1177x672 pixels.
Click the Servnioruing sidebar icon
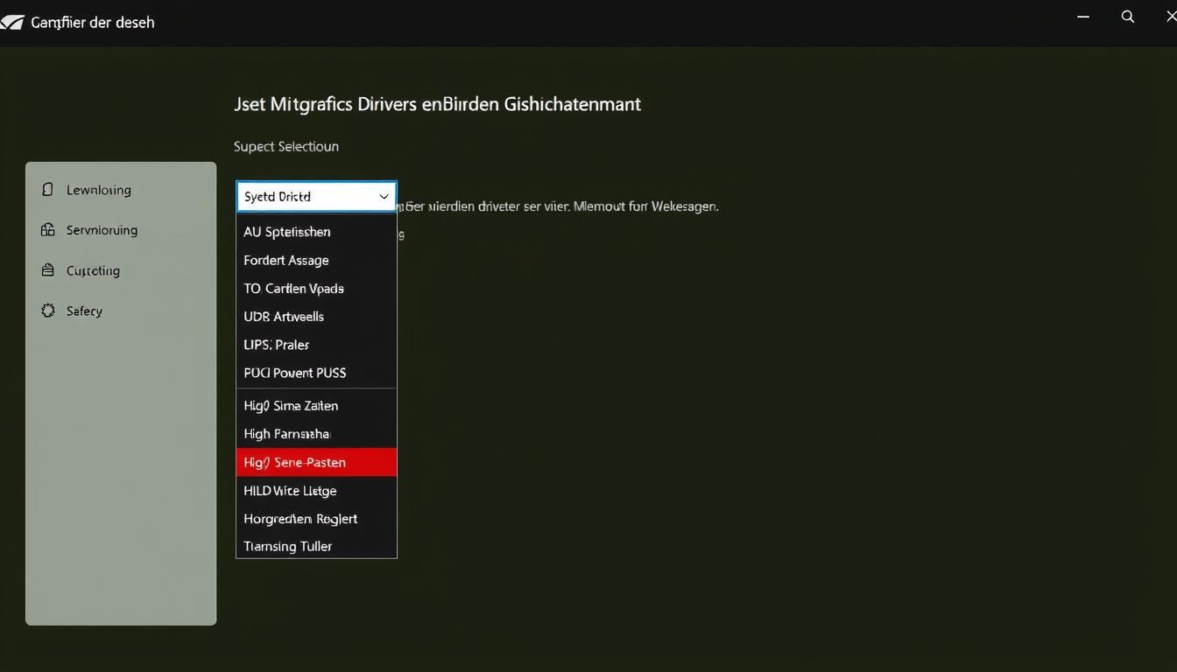click(48, 229)
